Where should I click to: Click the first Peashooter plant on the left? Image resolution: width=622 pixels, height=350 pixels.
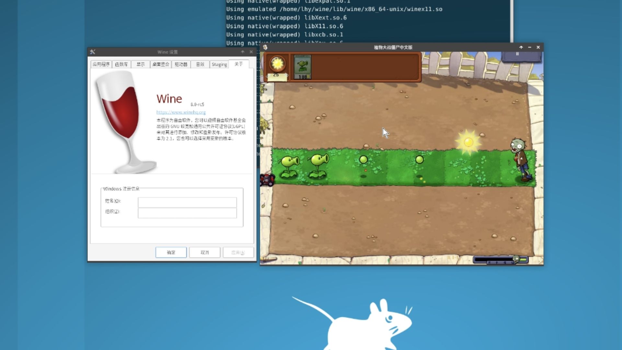[x=289, y=167]
